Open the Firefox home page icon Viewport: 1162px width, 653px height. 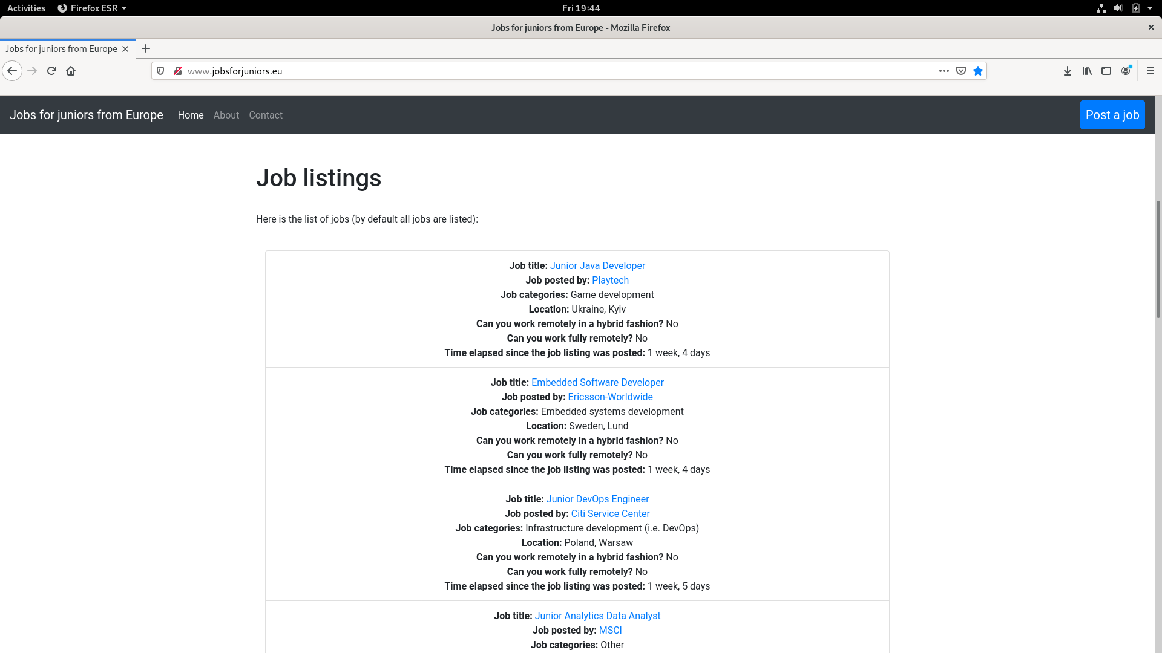pos(71,71)
